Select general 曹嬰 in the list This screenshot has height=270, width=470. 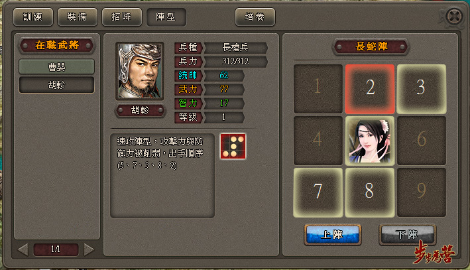pos(56,66)
